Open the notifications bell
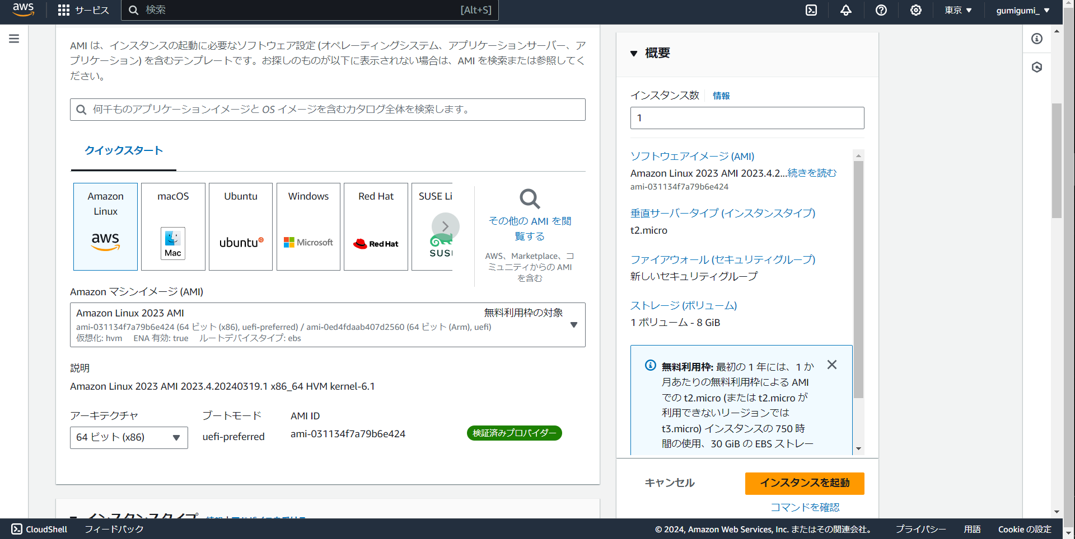 coord(845,10)
